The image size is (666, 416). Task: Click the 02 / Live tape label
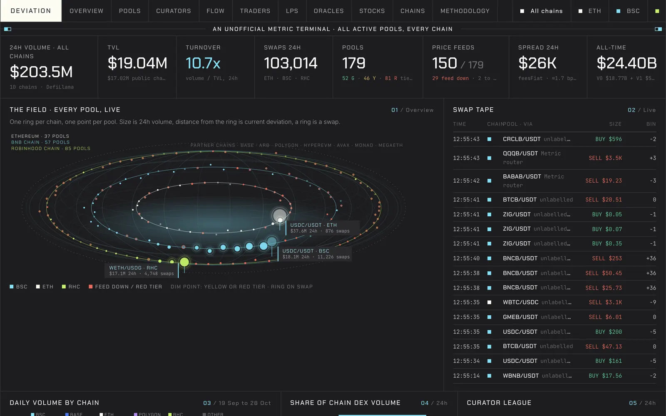(x=641, y=110)
